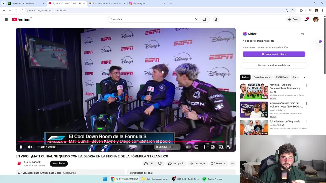Open the #DisneyPlus hashtag link
The width and height of the screenshot is (326, 183).
(x=69, y=173)
